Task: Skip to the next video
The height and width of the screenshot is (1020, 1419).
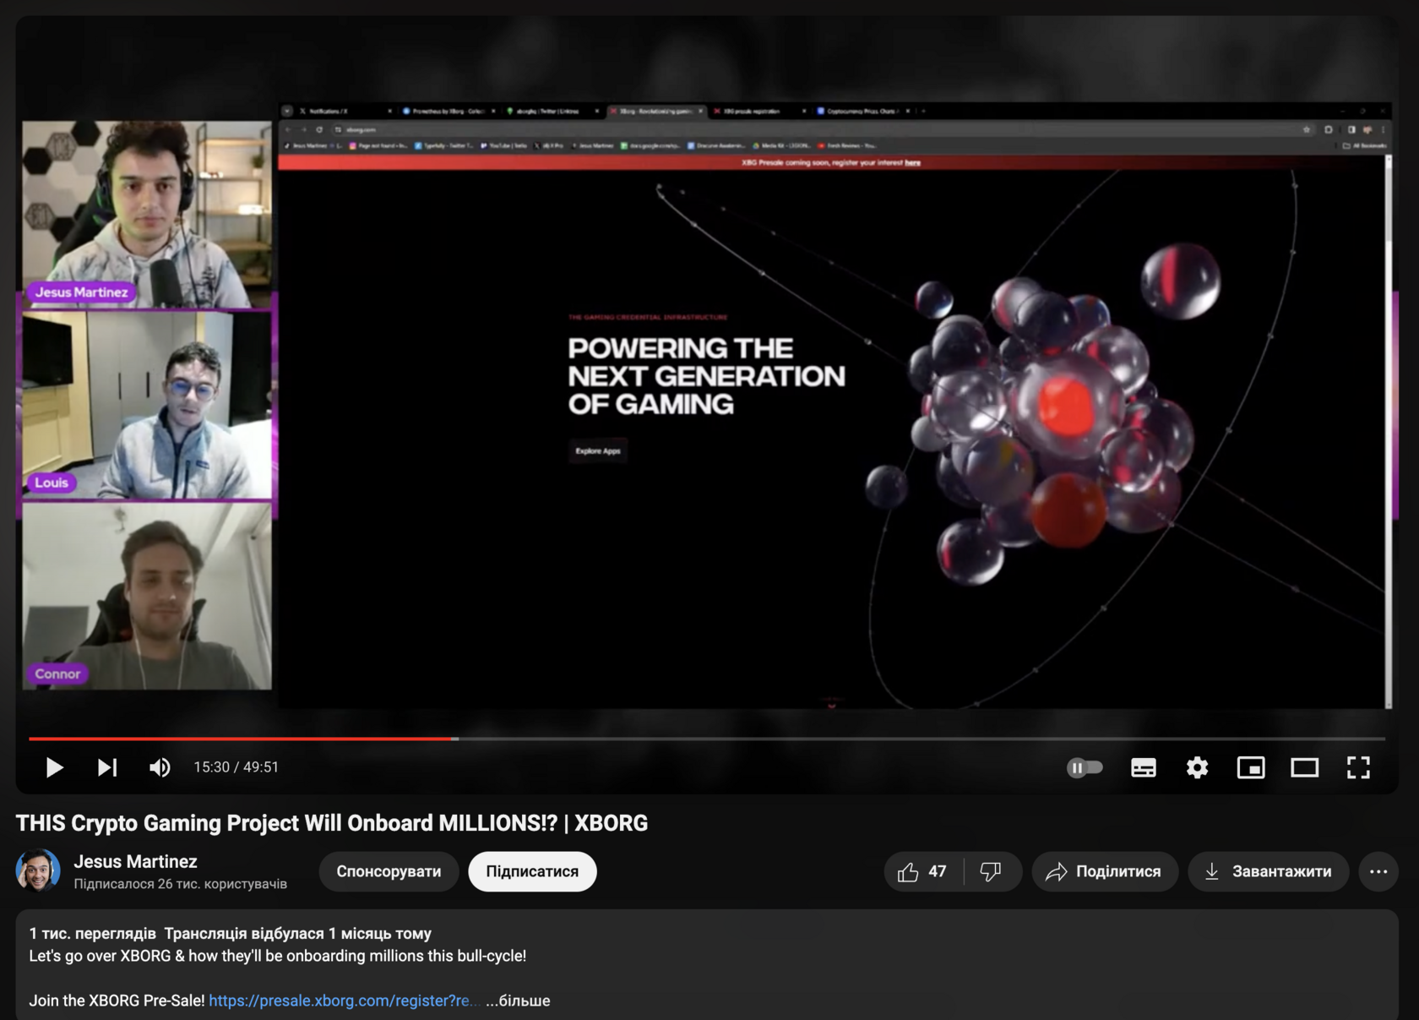Action: pyautogui.click(x=107, y=767)
